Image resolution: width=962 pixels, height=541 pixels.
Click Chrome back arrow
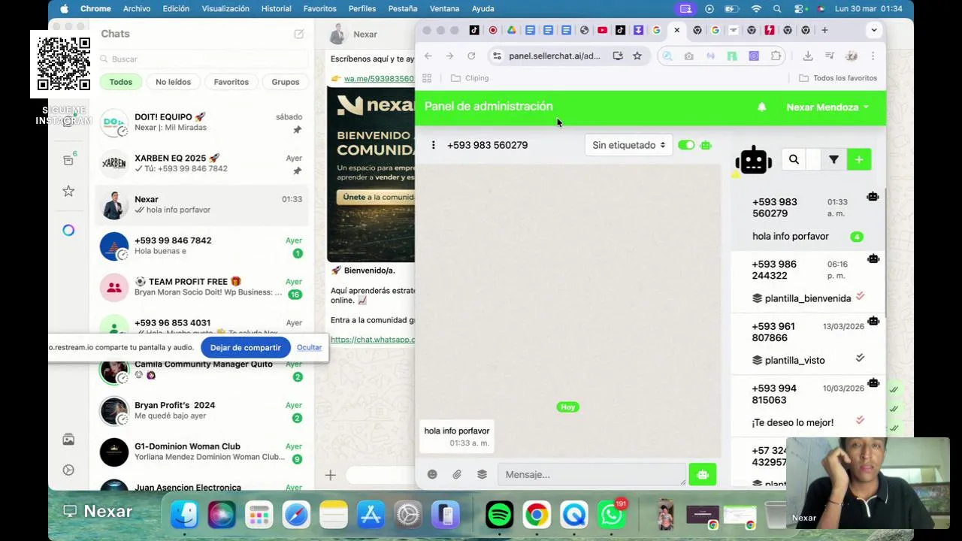[x=428, y=56]
